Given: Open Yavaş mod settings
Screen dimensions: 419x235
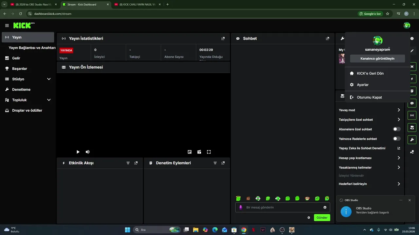Looking at the screenshot, I should coord(370,110).
